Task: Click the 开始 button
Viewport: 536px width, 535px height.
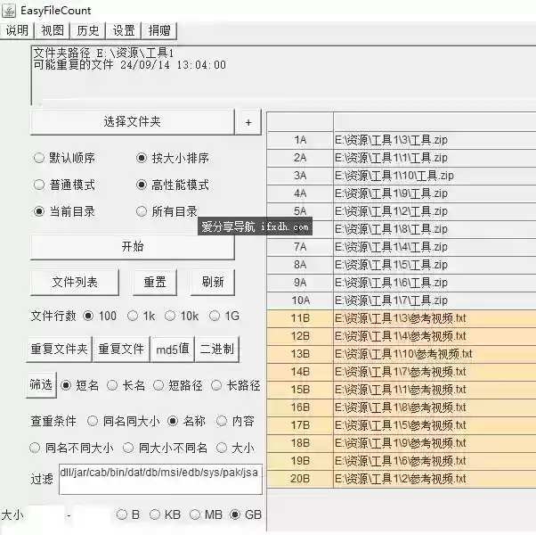Action: (x=133, y=247)
